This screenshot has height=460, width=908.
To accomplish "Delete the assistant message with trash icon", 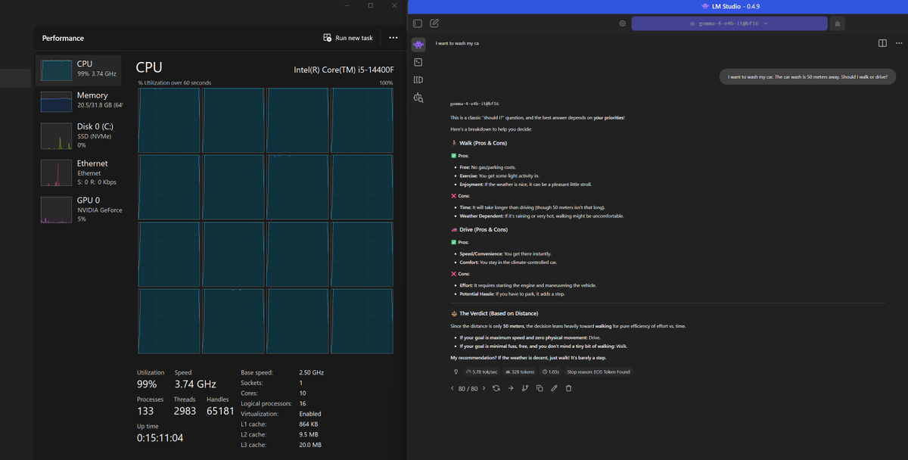I will pos(568,388).
